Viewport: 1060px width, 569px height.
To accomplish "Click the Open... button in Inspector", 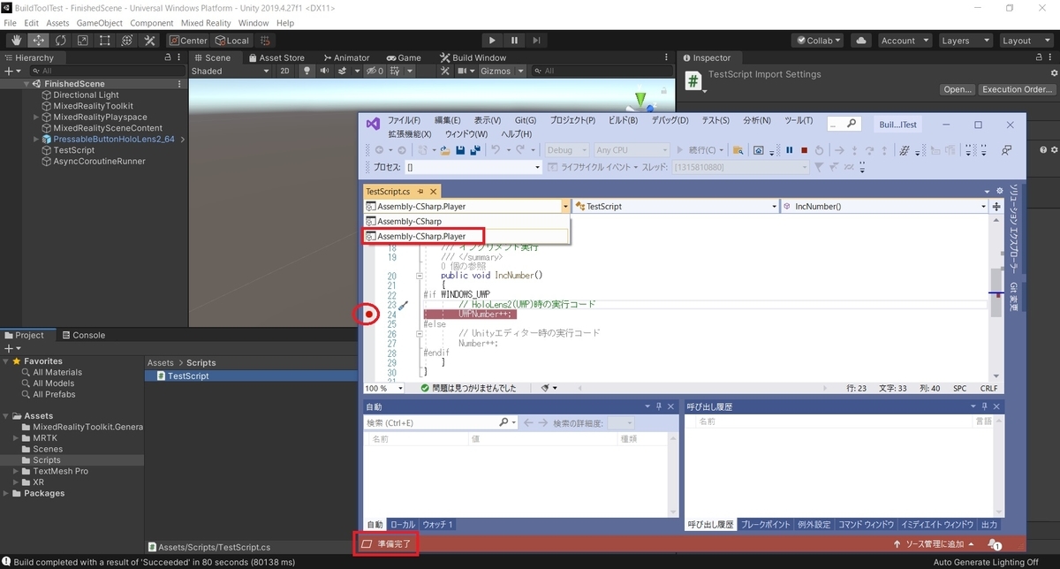I will (958, 89).
